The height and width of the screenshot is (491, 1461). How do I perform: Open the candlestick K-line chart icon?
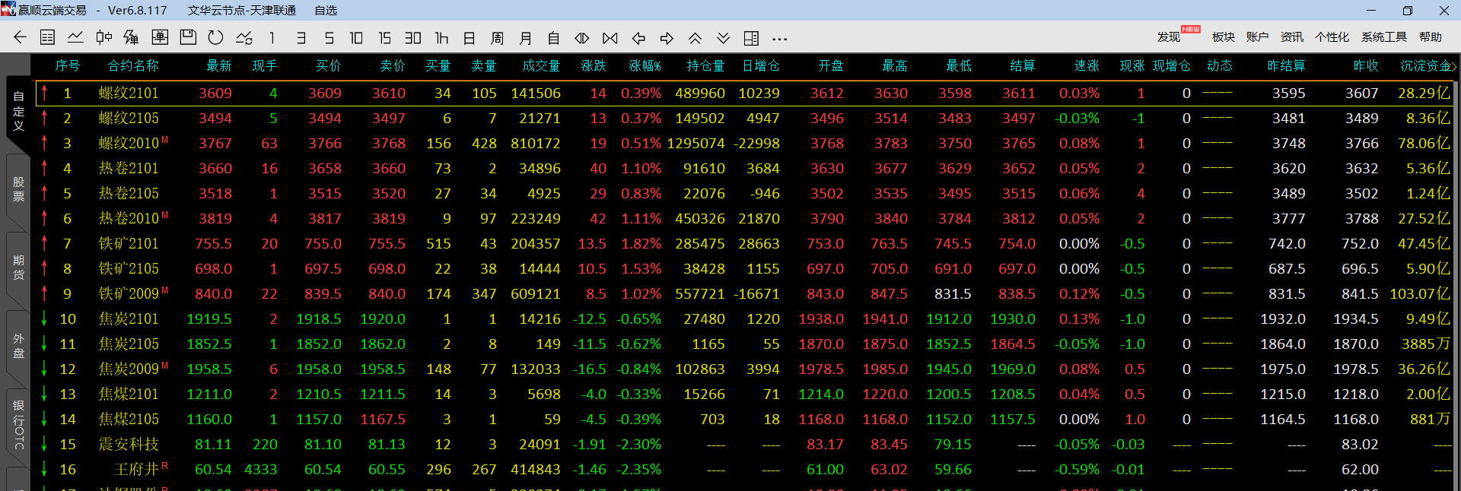pyautogui.click(x=104, y=37)
